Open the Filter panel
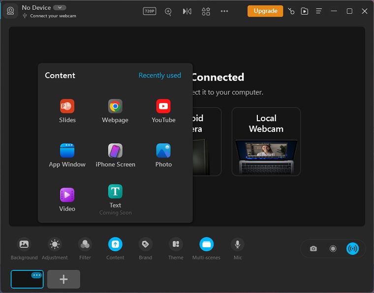Image resolution: width=374 pixels, height=293 pixels. [x=85, y=248]
